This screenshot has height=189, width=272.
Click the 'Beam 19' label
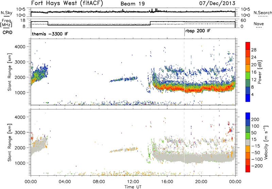133,4
